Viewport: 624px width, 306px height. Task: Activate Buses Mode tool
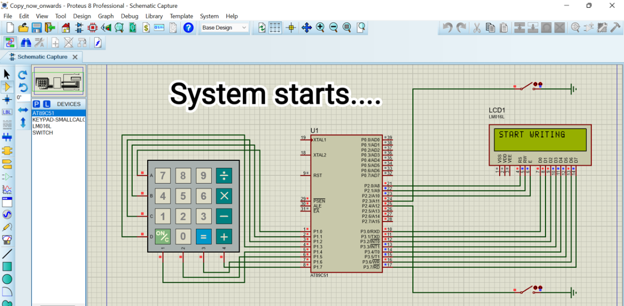(x=7, y=137)
